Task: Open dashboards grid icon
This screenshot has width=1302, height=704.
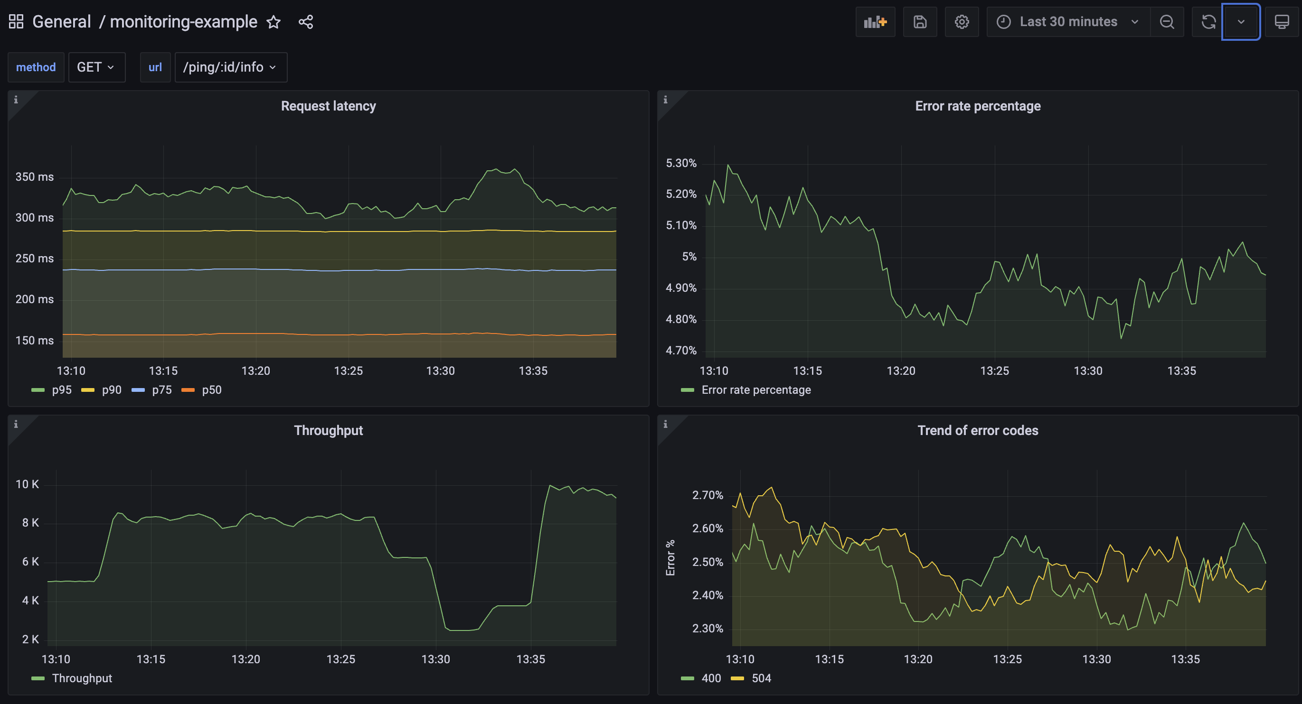Action: tap(16, 22)
